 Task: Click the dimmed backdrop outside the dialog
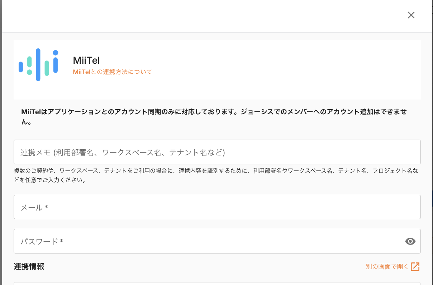pyautogui.click(x=1, y=143)
